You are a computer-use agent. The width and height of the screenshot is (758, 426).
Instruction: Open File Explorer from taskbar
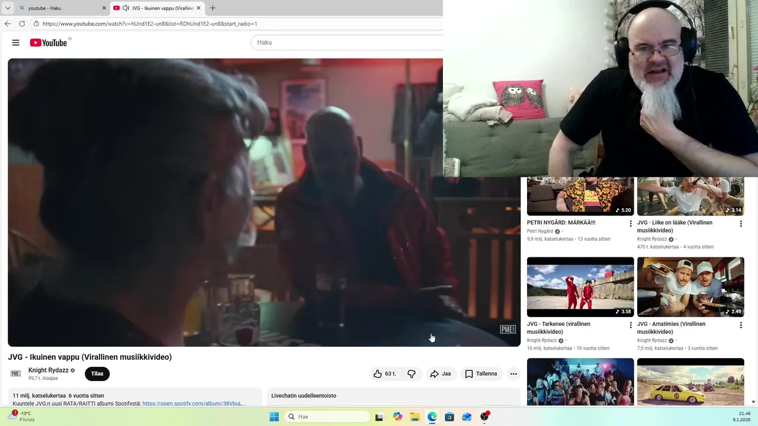pos(415,417)
